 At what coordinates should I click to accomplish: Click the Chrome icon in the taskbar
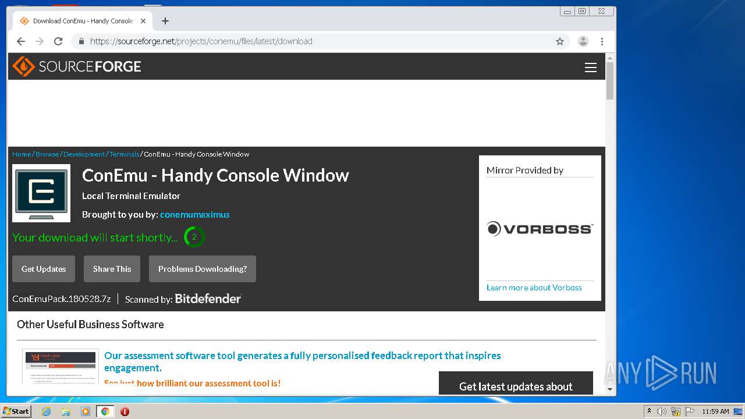tap(105, 411)
